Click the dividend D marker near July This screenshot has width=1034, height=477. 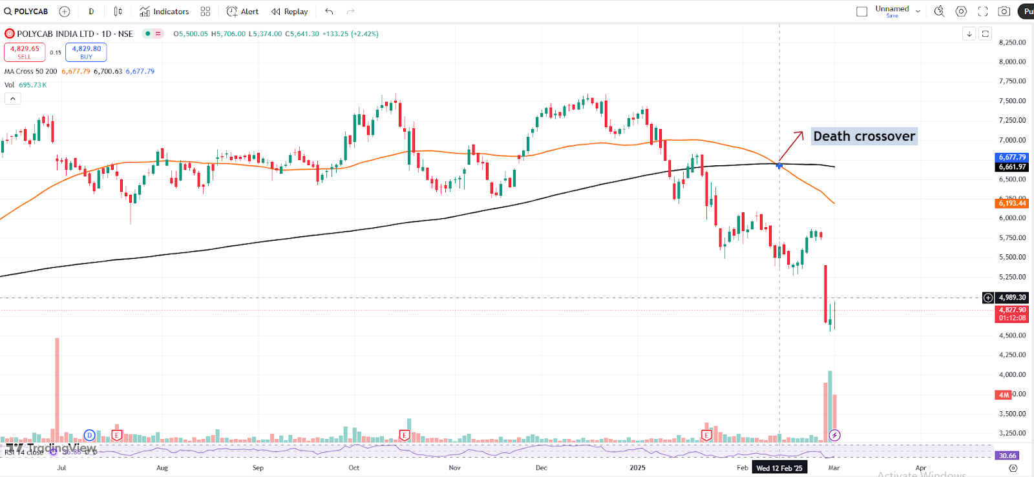point(90,435)
